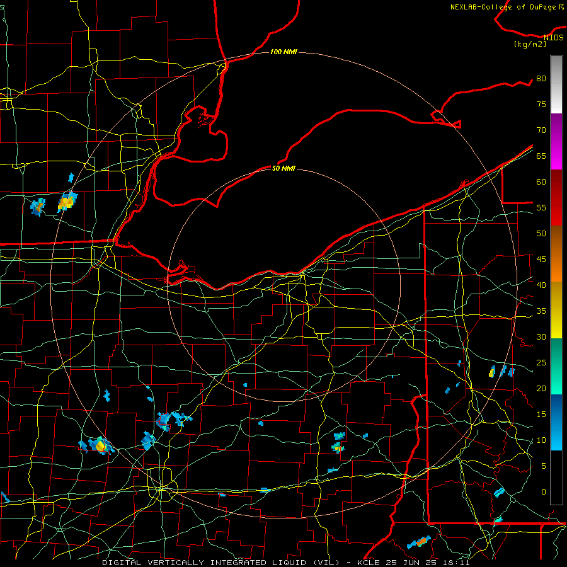The image size is (567, 567).
Task: Click the [kg/m2] units label
Action: coord(530,44)
